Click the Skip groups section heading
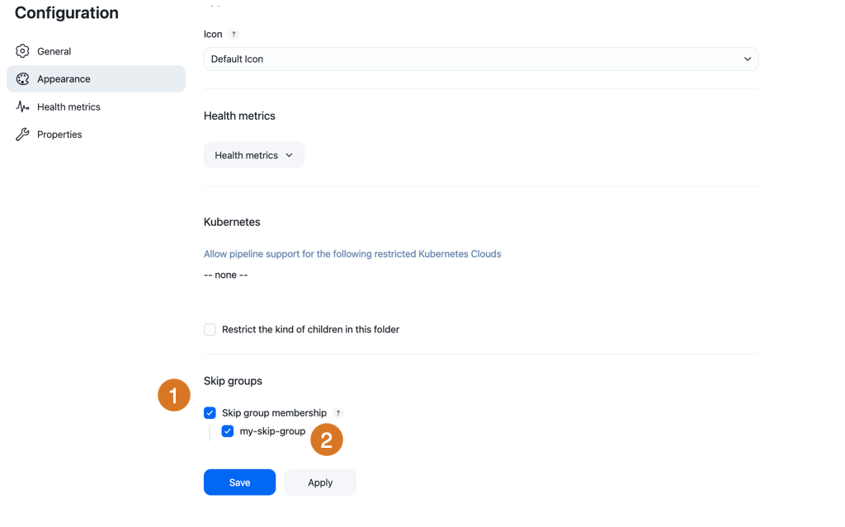 tap(233, 381)
